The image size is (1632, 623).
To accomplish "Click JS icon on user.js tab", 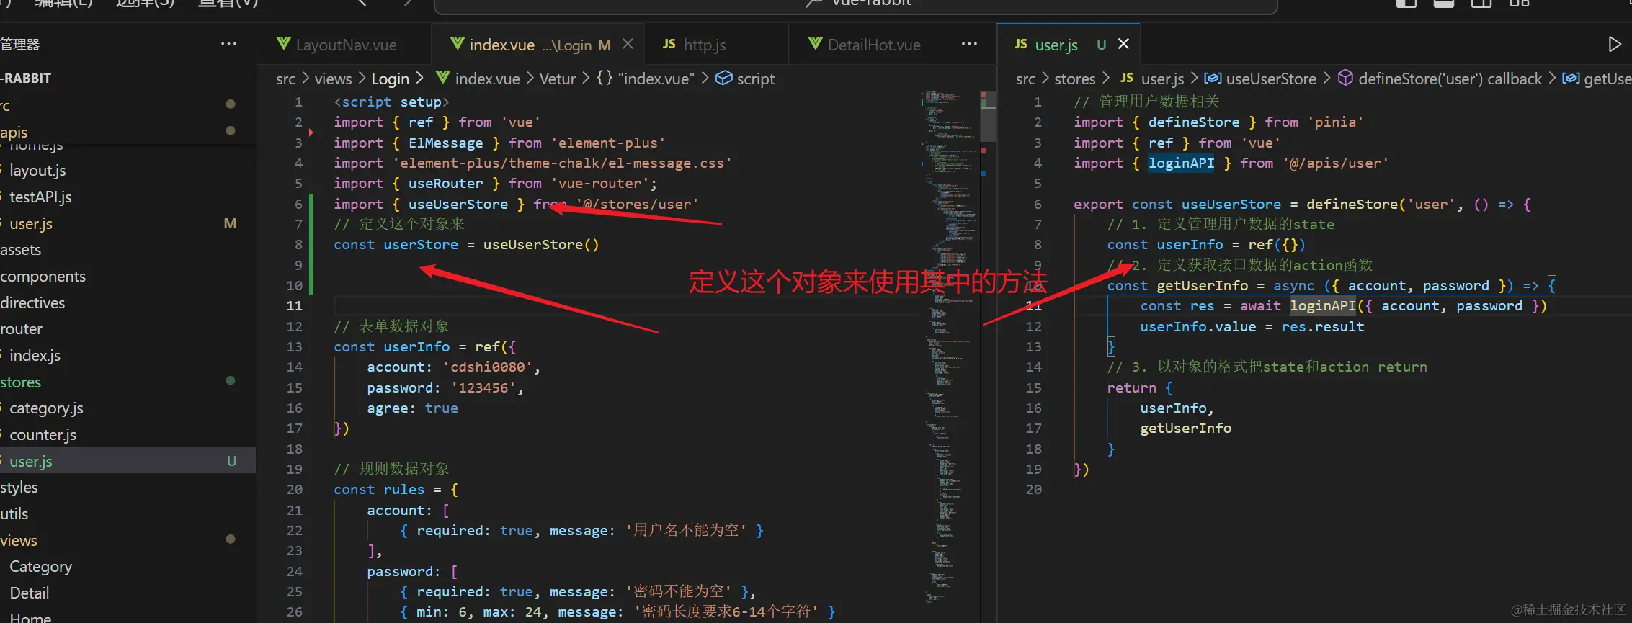I will [x=1020, y=44].
